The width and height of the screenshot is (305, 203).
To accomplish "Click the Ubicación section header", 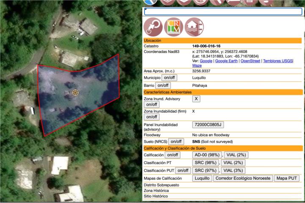I will [x=222, y=41].
